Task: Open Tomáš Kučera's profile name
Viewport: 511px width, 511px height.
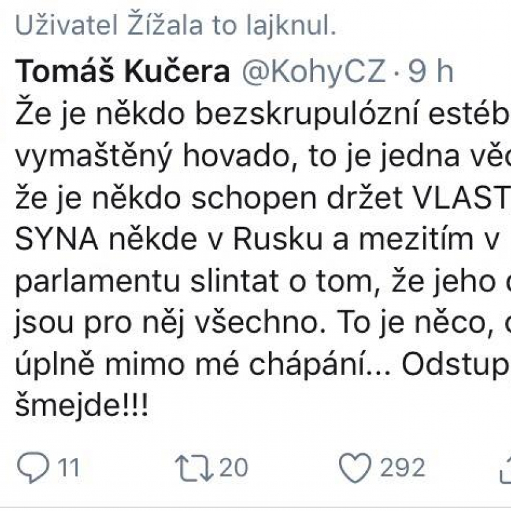Action: pos(123,71)
